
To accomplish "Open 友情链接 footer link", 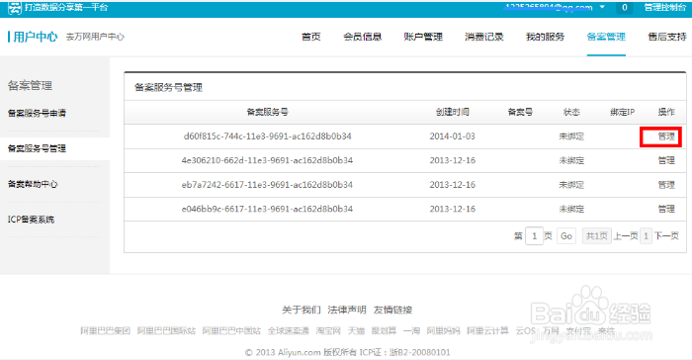I will coord(392,311).
